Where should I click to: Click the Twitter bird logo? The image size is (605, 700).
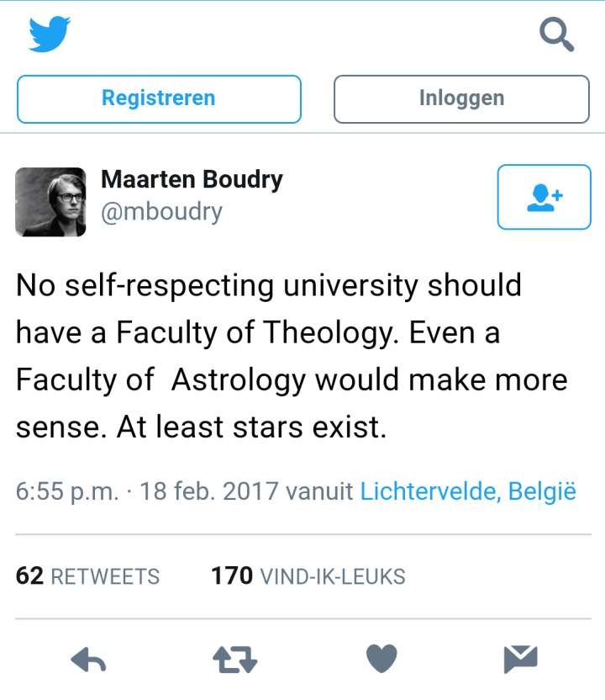tap(50, 34)
